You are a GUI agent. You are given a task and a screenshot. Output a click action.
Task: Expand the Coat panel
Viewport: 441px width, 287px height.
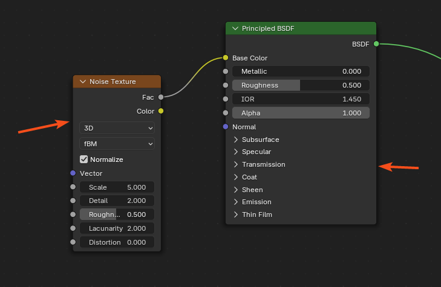(x=236, y=177)
